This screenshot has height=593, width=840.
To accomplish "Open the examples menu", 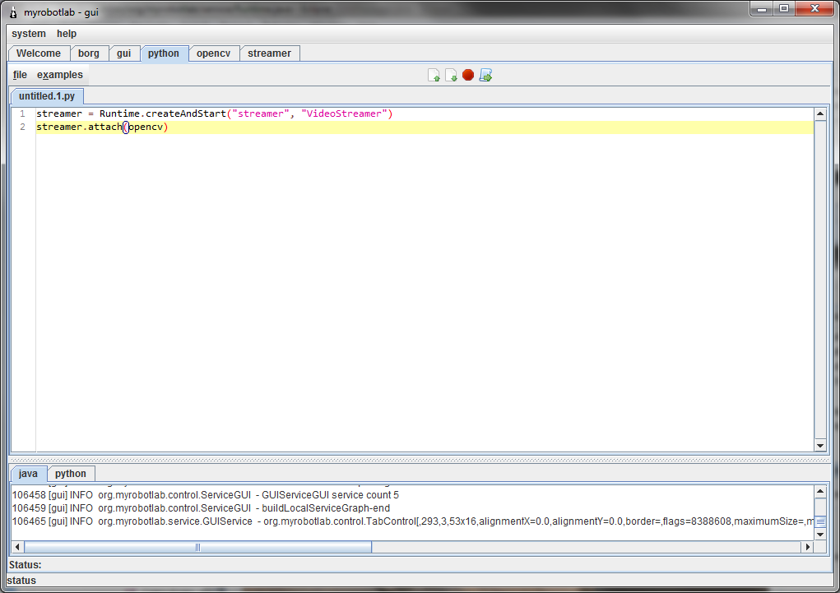I will (x=60, y=75).
